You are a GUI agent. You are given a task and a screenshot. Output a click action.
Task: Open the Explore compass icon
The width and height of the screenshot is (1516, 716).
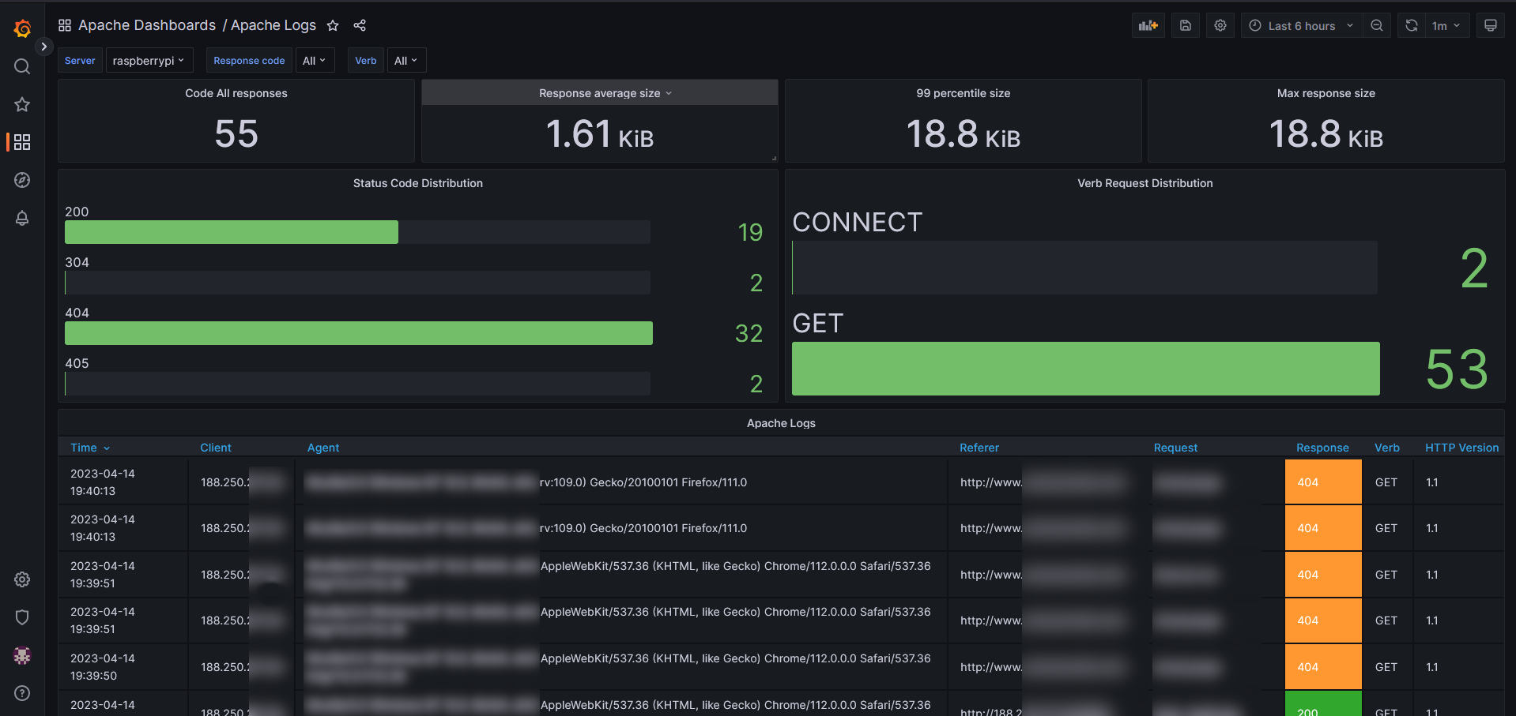(22, 180)
